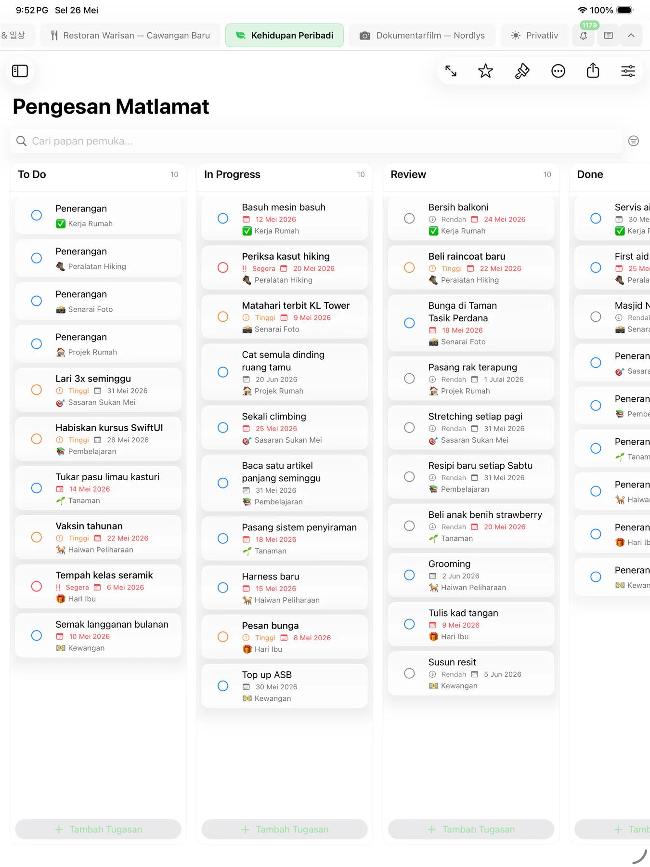Click books icon on Baca satu artikel card

pos(247,501)
